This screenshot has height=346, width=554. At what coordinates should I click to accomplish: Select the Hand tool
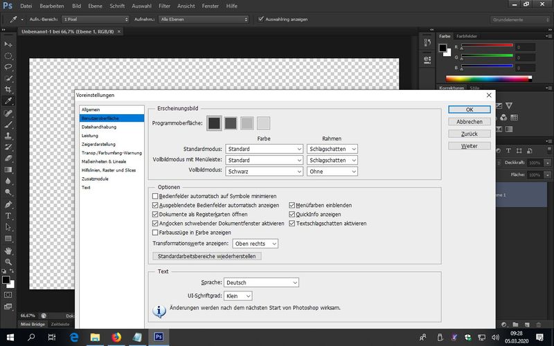(9, 251)
